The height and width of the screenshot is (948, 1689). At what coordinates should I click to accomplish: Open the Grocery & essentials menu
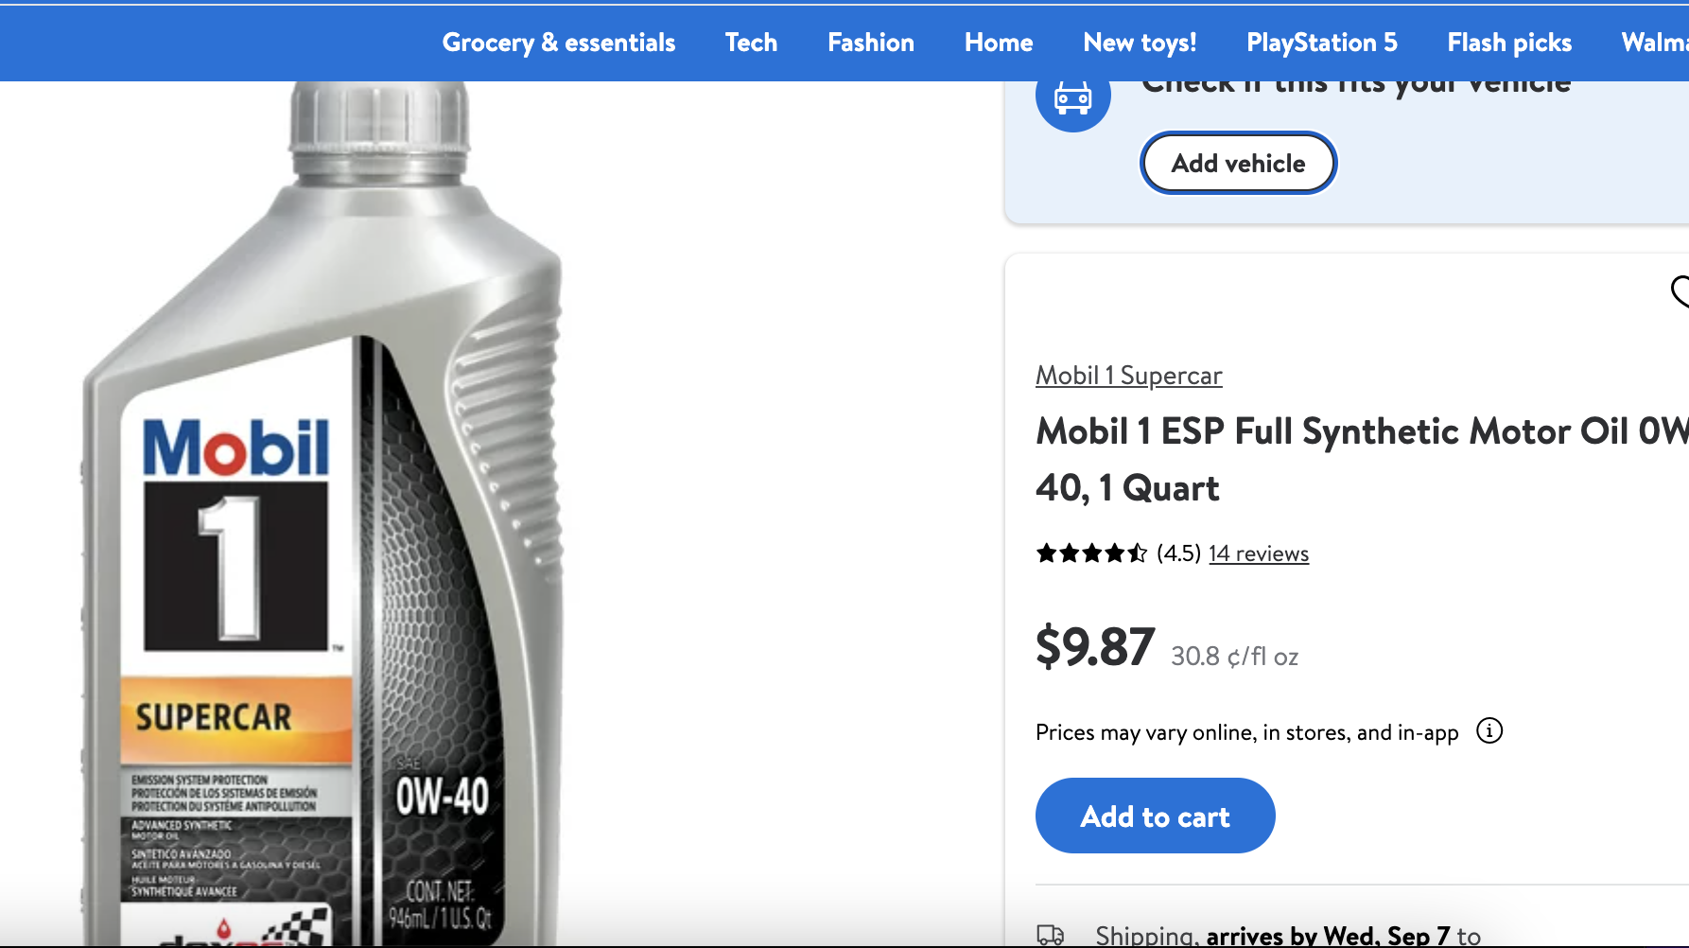coord(559,43)
